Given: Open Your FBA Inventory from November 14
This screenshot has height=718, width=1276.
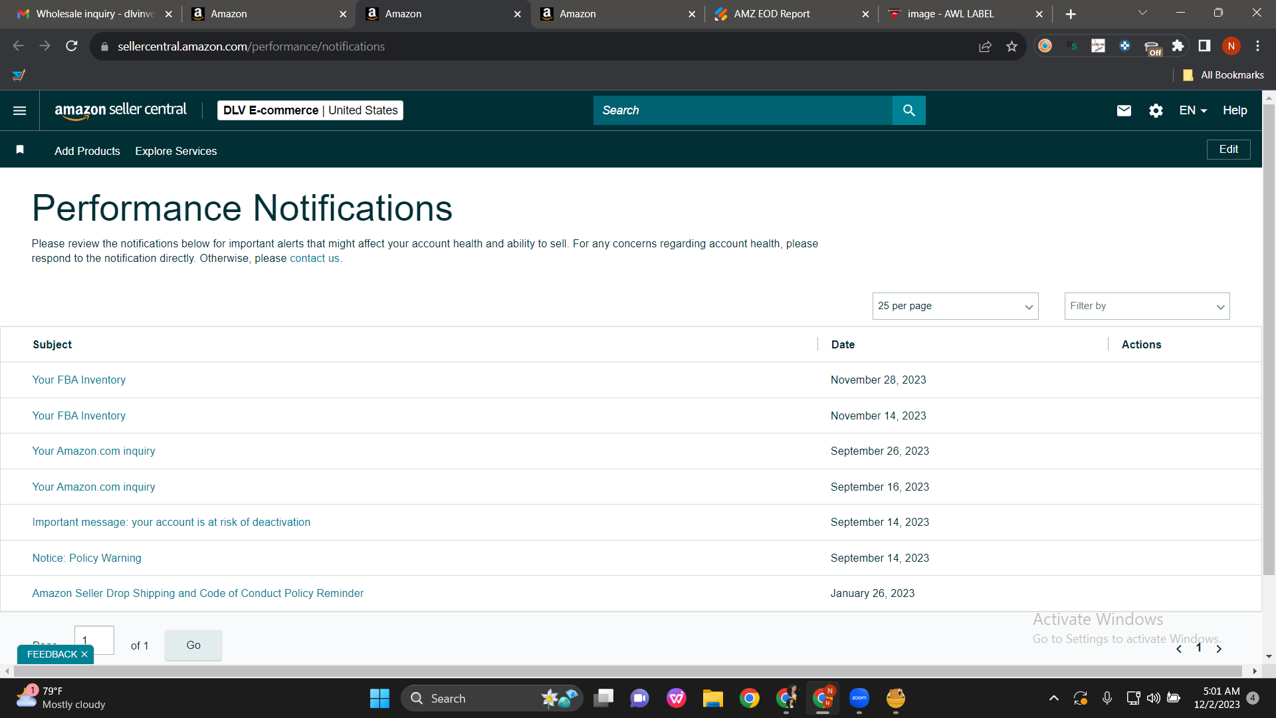Looking at the screenshot, I should pyautogui.click(x=78, y=416).
